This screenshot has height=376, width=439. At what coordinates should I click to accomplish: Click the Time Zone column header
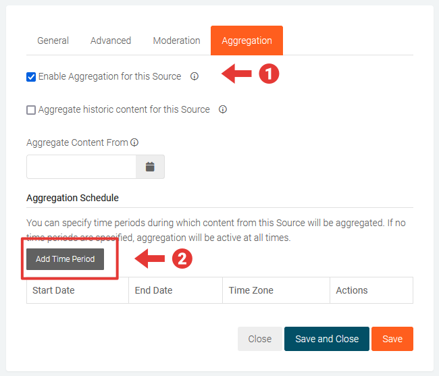point(251,290)
